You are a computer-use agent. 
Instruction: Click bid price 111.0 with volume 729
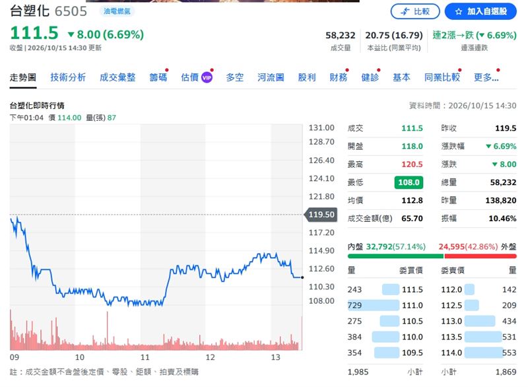click(385, 305)
